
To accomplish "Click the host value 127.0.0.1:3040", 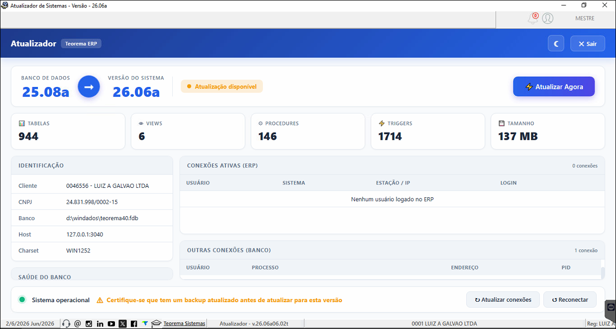I will tap(85, 235).
